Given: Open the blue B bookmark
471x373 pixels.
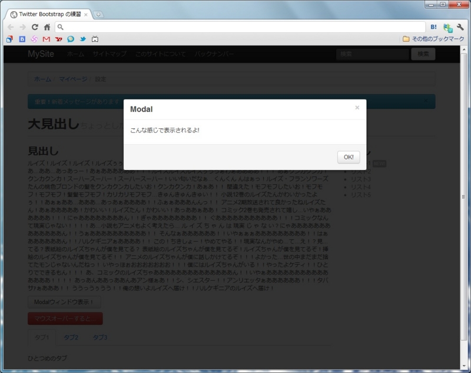Looking at the screenshot, I should click(x=22, y=39).
